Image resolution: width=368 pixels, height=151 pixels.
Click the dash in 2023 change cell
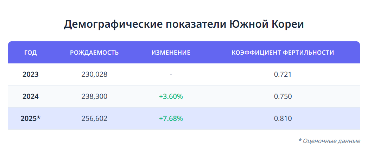(x=171, y=75)
